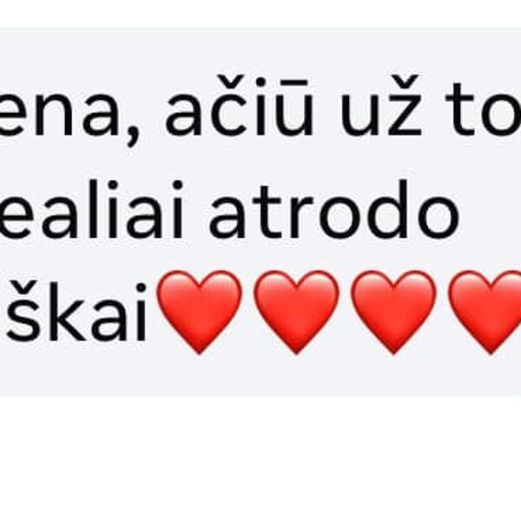
Task: Click the second red heart emoji
Action: point(296,313)
